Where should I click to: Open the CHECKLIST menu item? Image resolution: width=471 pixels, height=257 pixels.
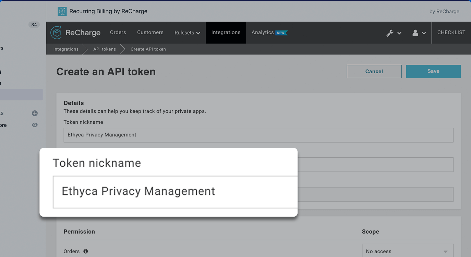(451, 32)
